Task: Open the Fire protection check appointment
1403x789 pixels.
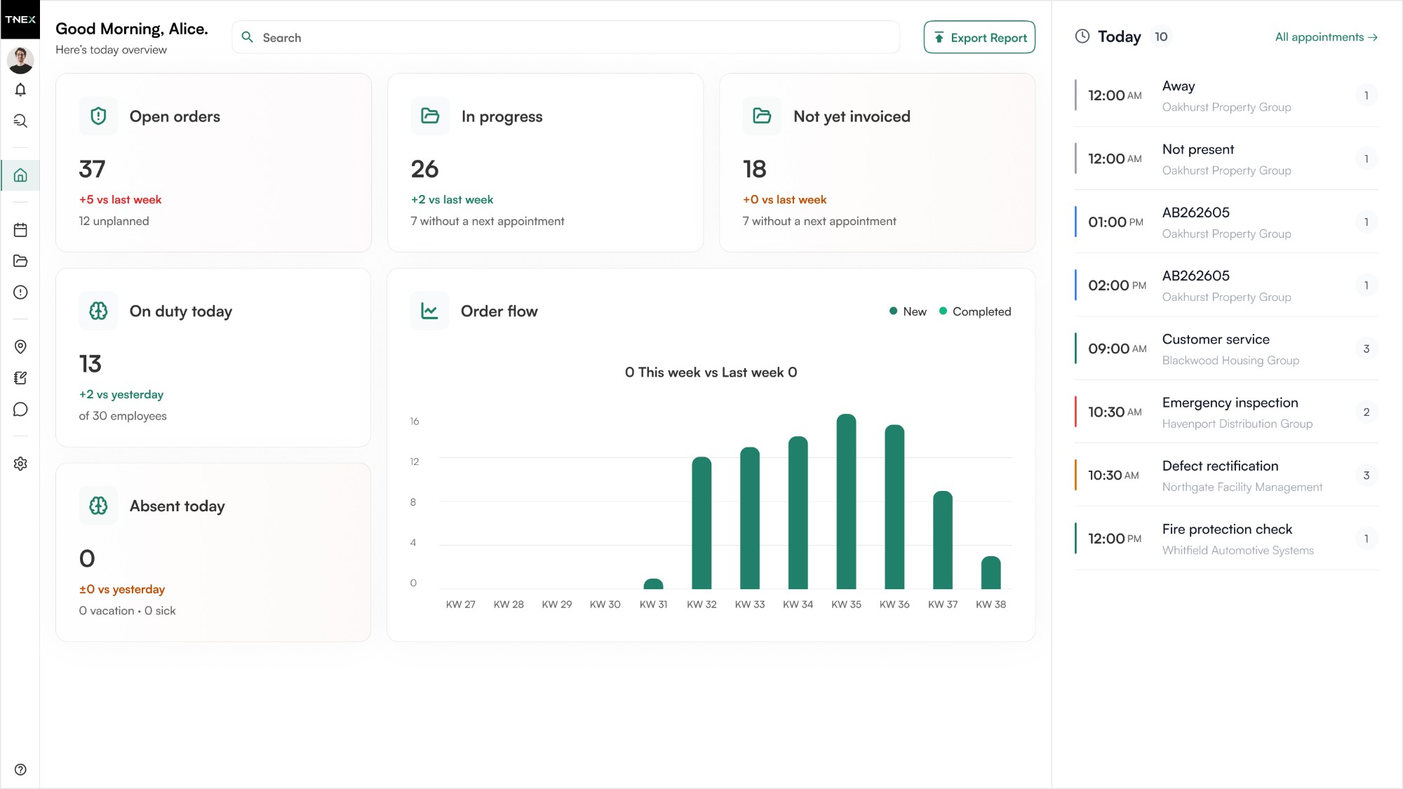Action: 1226,539
